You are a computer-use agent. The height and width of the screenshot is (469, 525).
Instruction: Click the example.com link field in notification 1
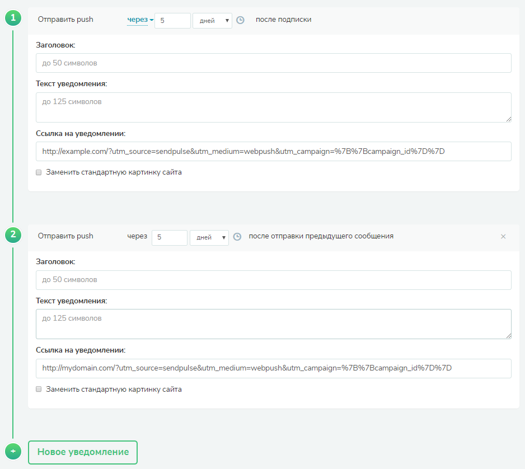pyautogui.click(x=274, y=151)
